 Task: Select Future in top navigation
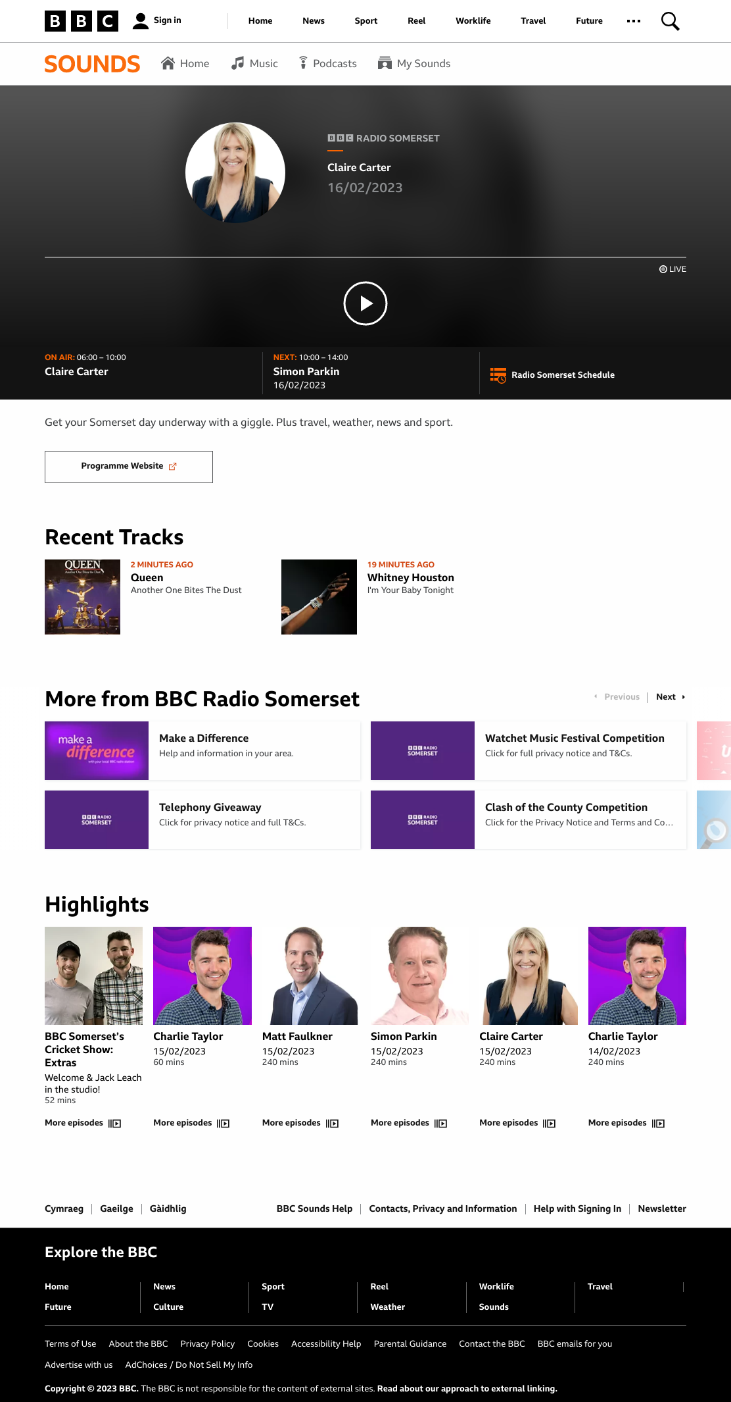[x=589, y=21]
